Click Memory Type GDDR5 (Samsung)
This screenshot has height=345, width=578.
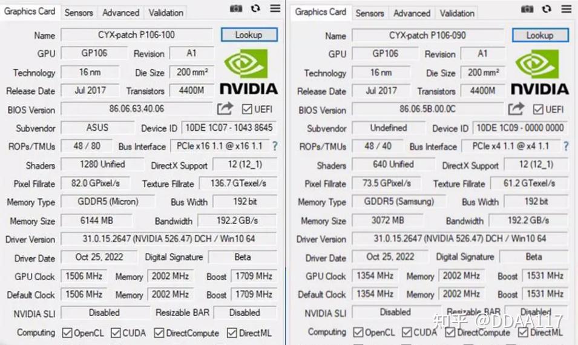click(399, 202)
